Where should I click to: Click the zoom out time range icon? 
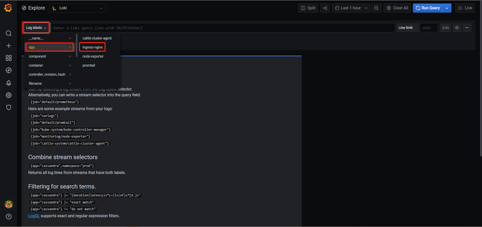click(376, 8)
